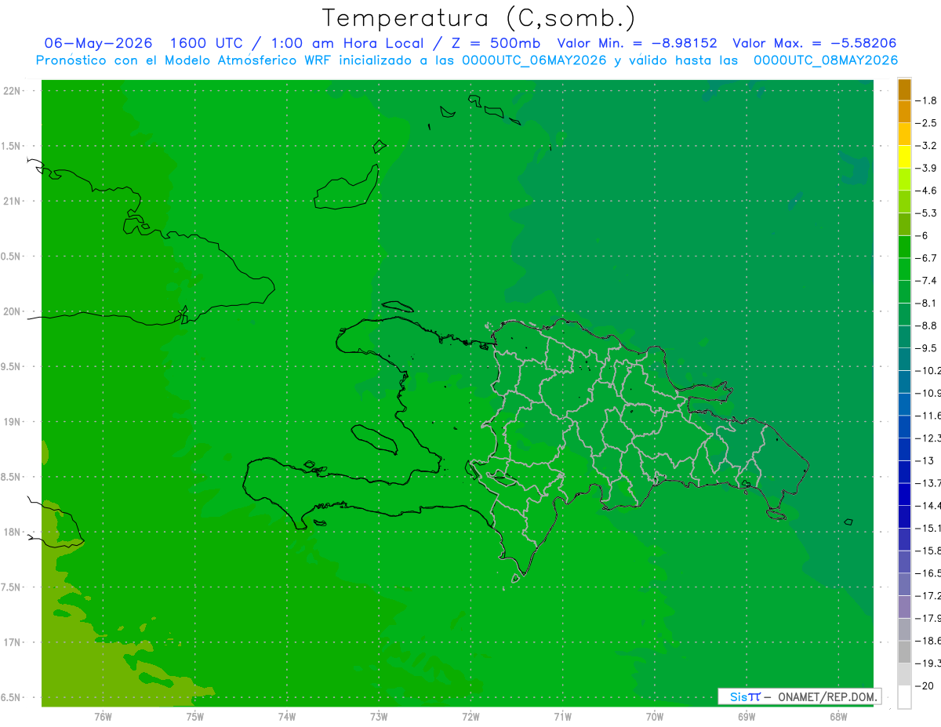Click the lime swatch between -4.6 and -5.3
The height and width of the screenshot is (727, 941).
click(x=904, y=202)
